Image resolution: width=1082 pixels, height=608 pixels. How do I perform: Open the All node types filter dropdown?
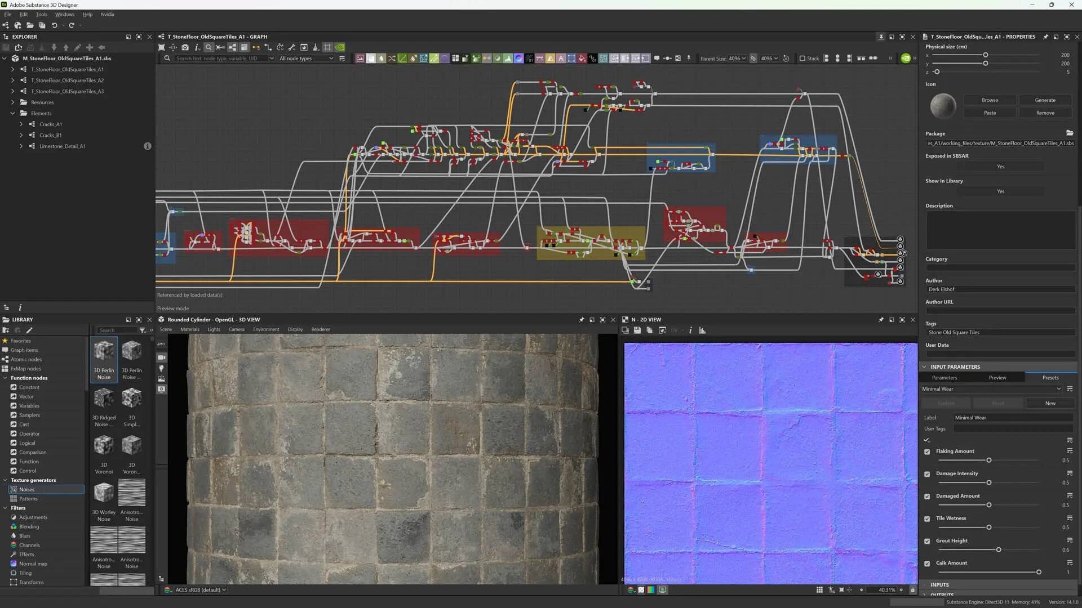[x=306, y=59]
